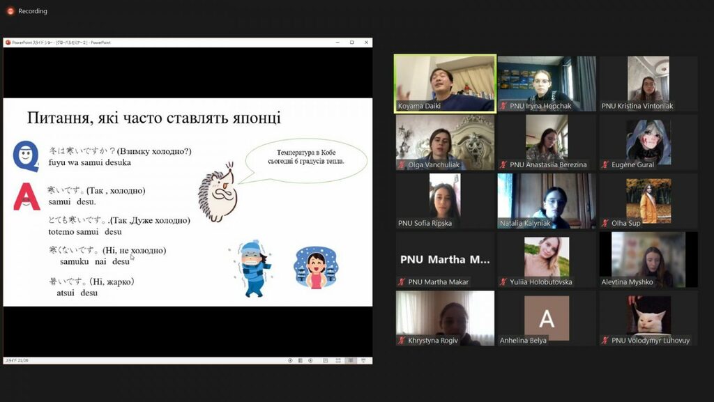Click the PNU Martha Makar participant tile
The image size is (714, 402).
click(445, 259)
